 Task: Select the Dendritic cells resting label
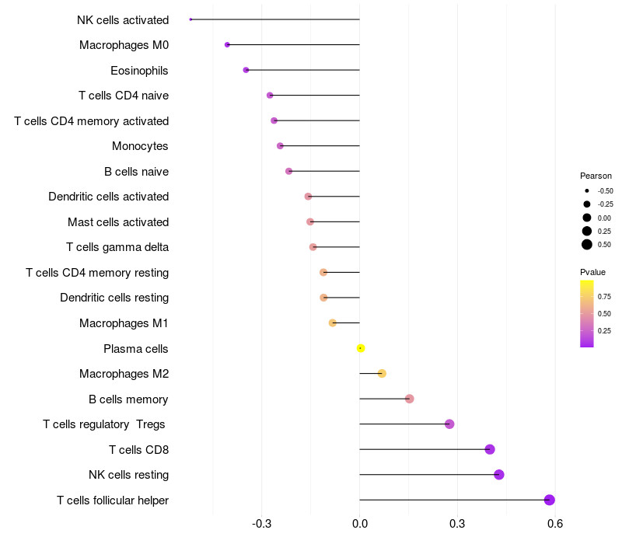[x=114, y=298]
